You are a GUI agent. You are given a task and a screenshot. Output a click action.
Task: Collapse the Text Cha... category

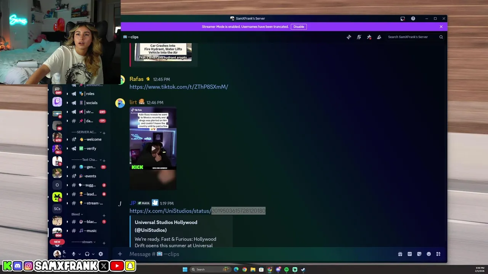(x=87, y=160)
